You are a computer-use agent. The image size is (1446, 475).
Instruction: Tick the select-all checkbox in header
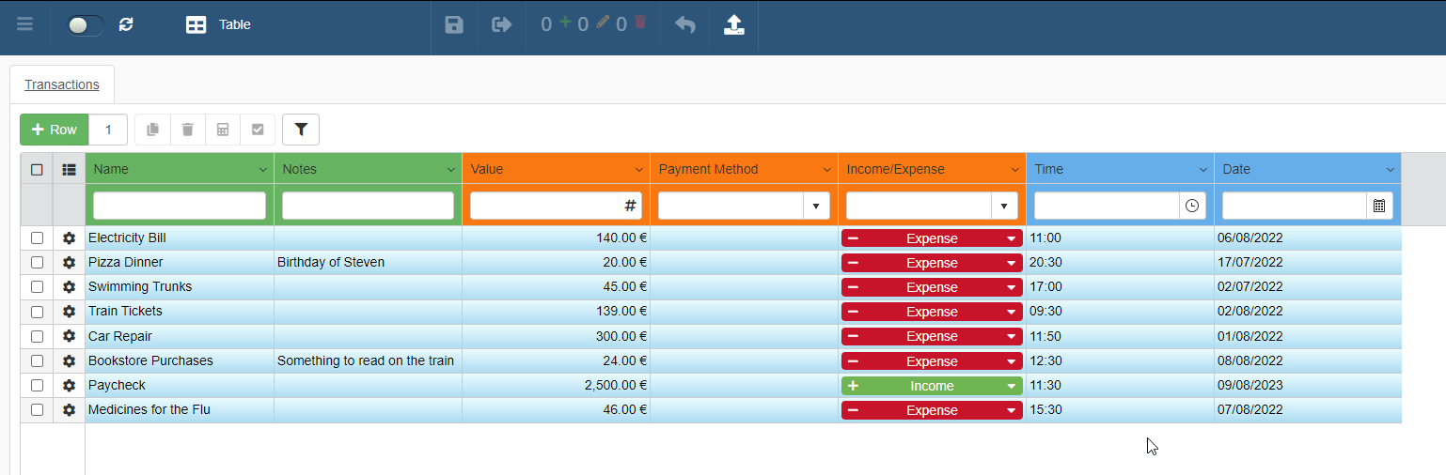(37, 170)
